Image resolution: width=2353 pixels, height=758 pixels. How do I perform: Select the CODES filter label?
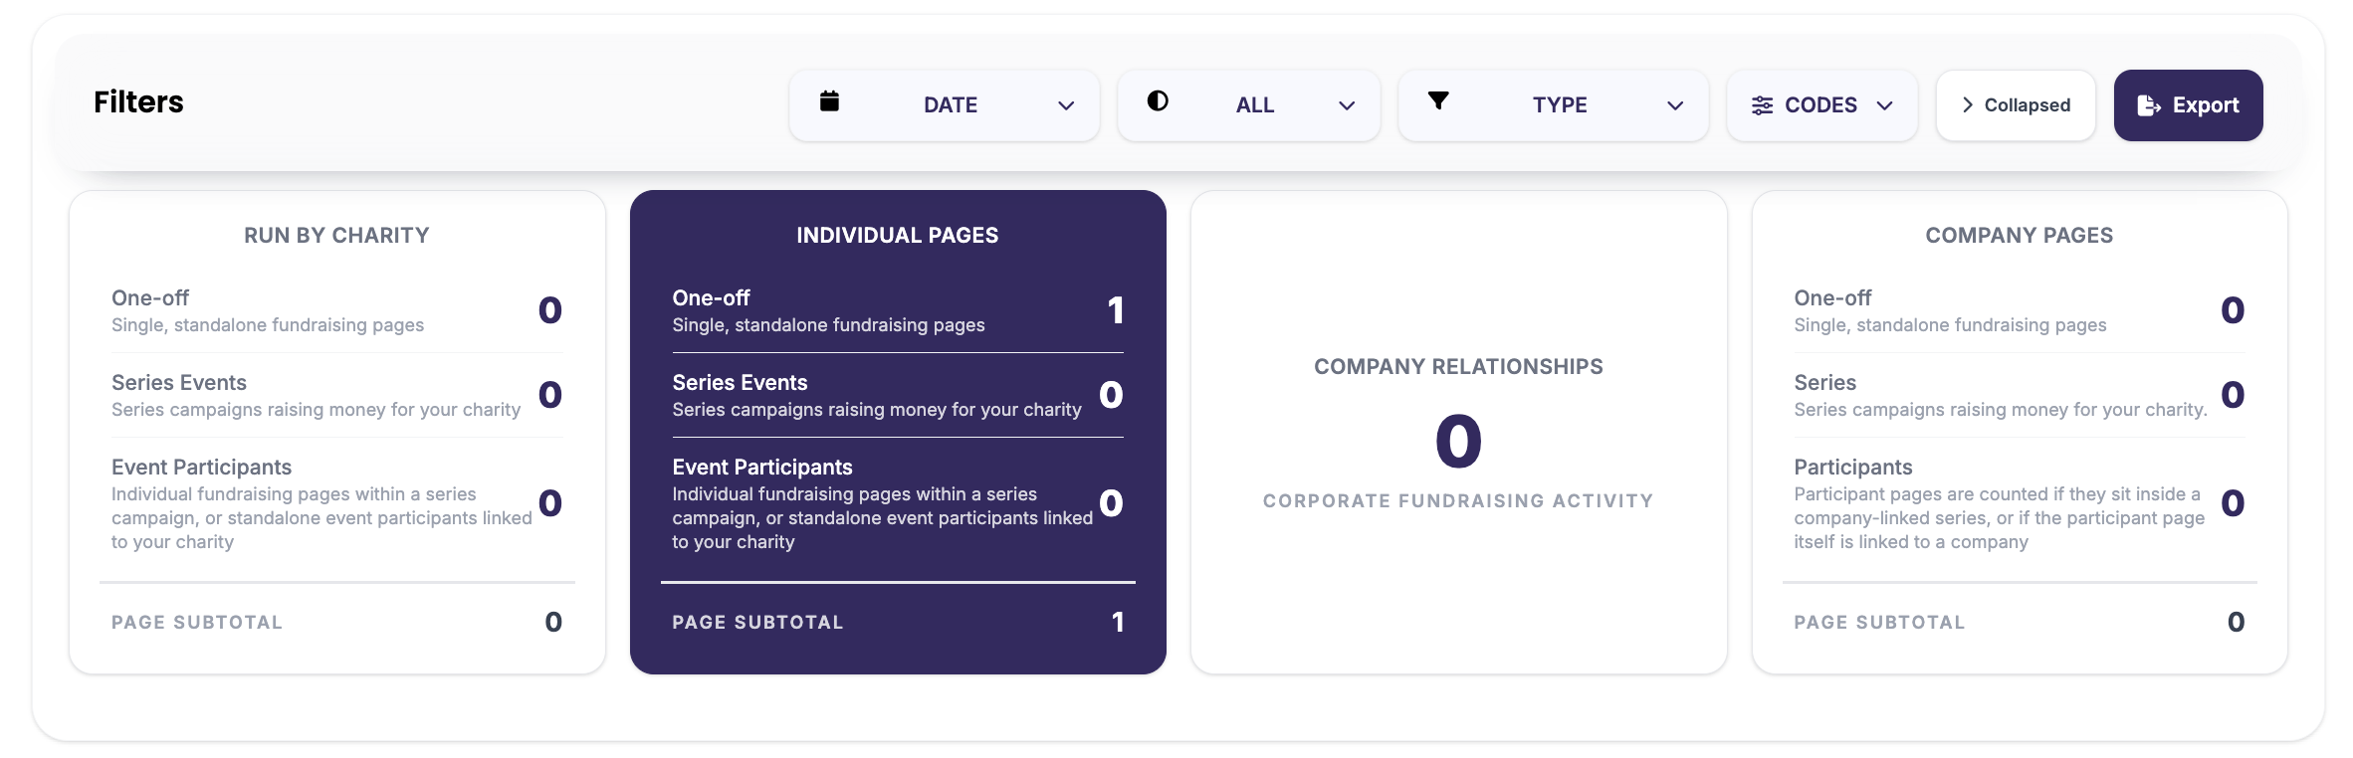1820,105
